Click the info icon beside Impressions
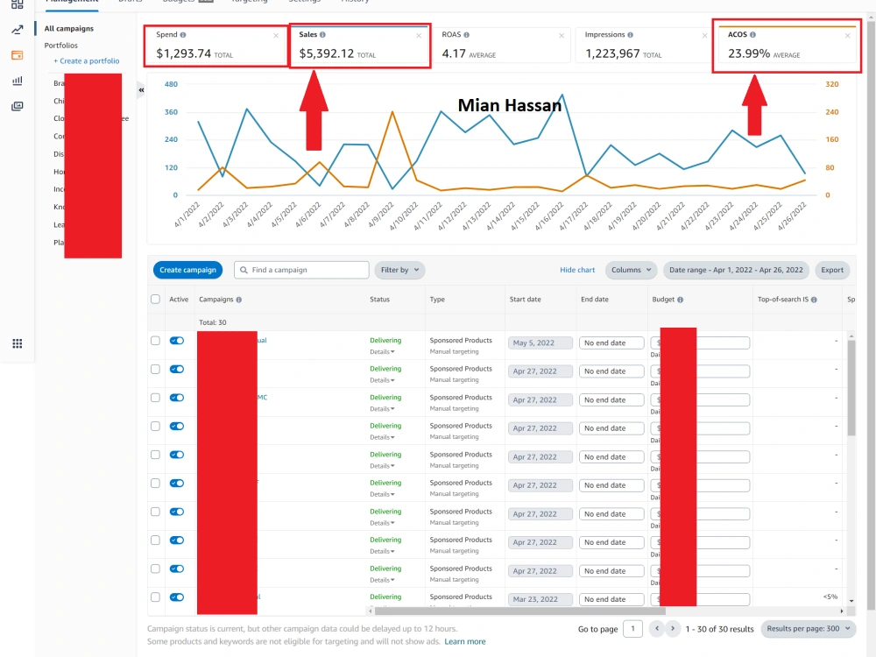 coord(630,35)
